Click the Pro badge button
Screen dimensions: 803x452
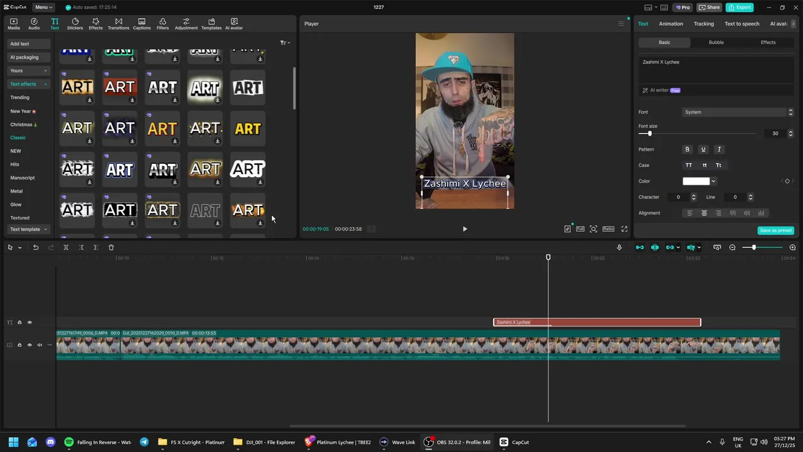click(683, 7)
